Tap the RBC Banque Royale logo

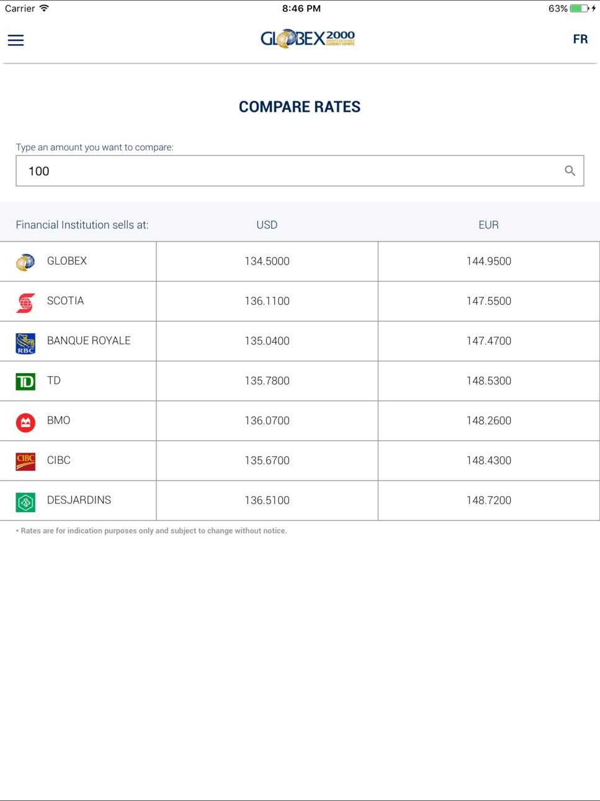[x=25, y=343]
